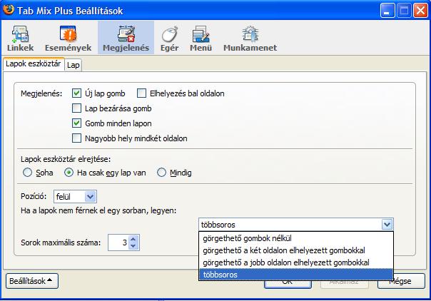Pick görgethető gombok nélkül from list
Viewport: 431px width, 301px height.
coord(296,238)
